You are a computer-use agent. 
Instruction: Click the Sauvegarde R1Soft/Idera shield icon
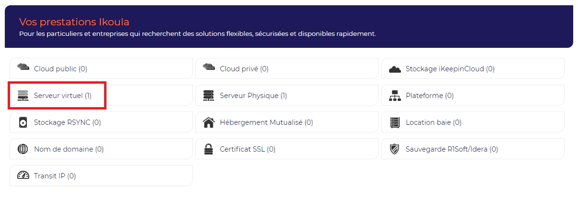[395, 149]
